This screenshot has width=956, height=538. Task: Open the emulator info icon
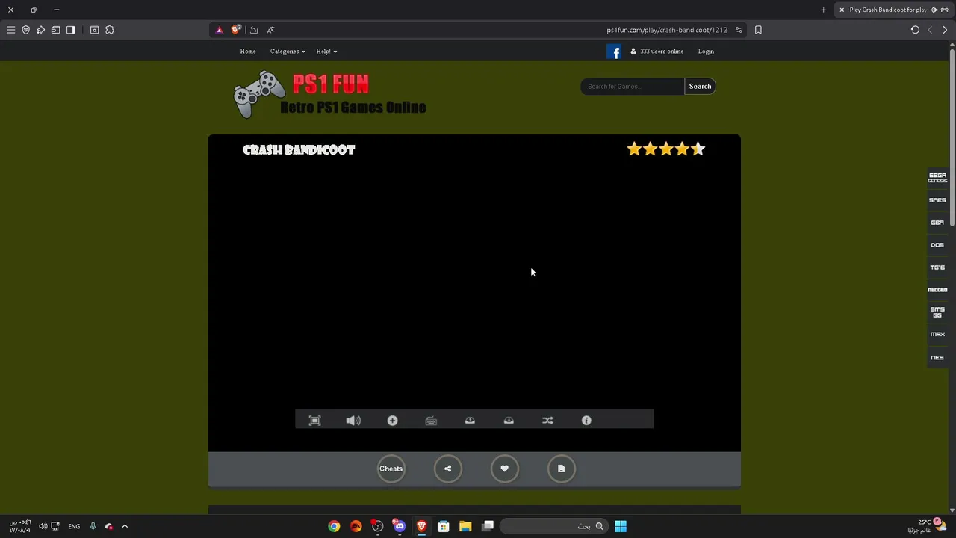(x=586, y=421)
